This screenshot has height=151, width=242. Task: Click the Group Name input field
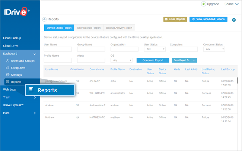pos(91,49)
